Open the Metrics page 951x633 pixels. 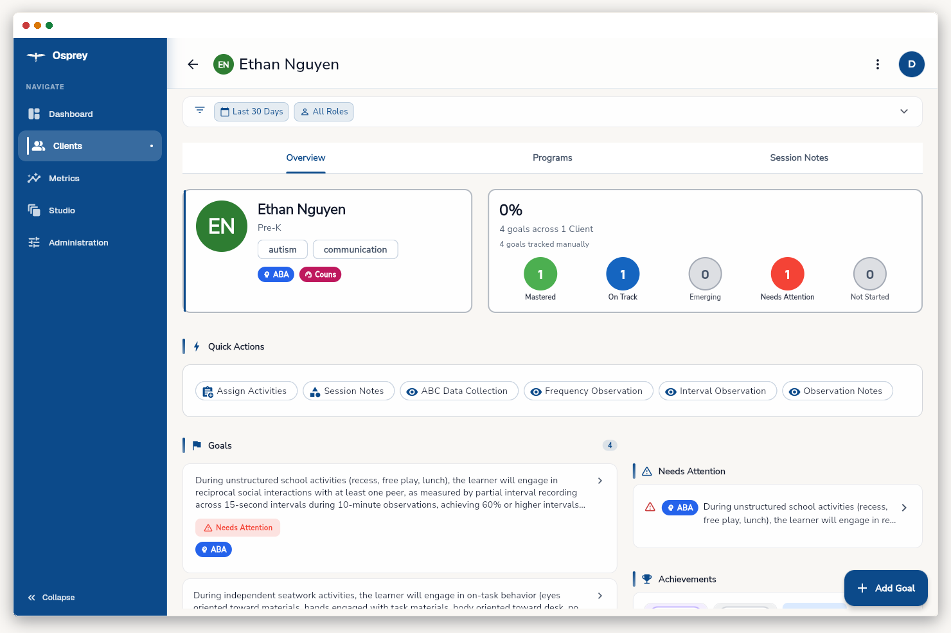tap(90, 178)
